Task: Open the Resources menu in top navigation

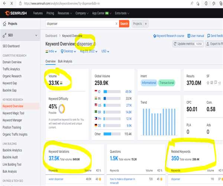Action: [x=65, y=13]
